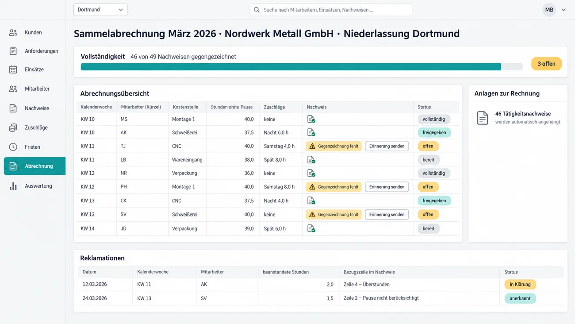Image resolution: width=575 pixels, height=324 pixels.
Task: Click 'Spät 6,0 h' surcharge in JD row
Action: click(x=275, y=228)
